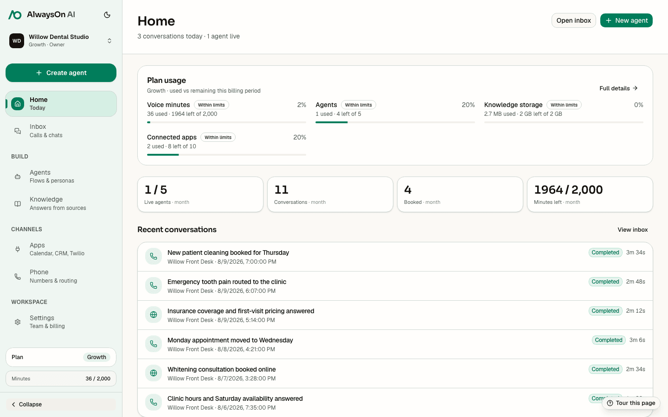Click the question mark icon in Tour this page
Viewport: 668px width, 417px height.
point(610,403)
